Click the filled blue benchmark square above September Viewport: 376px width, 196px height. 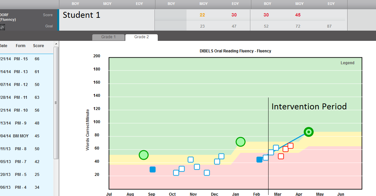[x=152, y=169]
